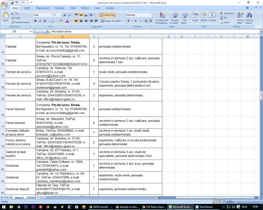Toggle Bold formatting

coord(35,21)
